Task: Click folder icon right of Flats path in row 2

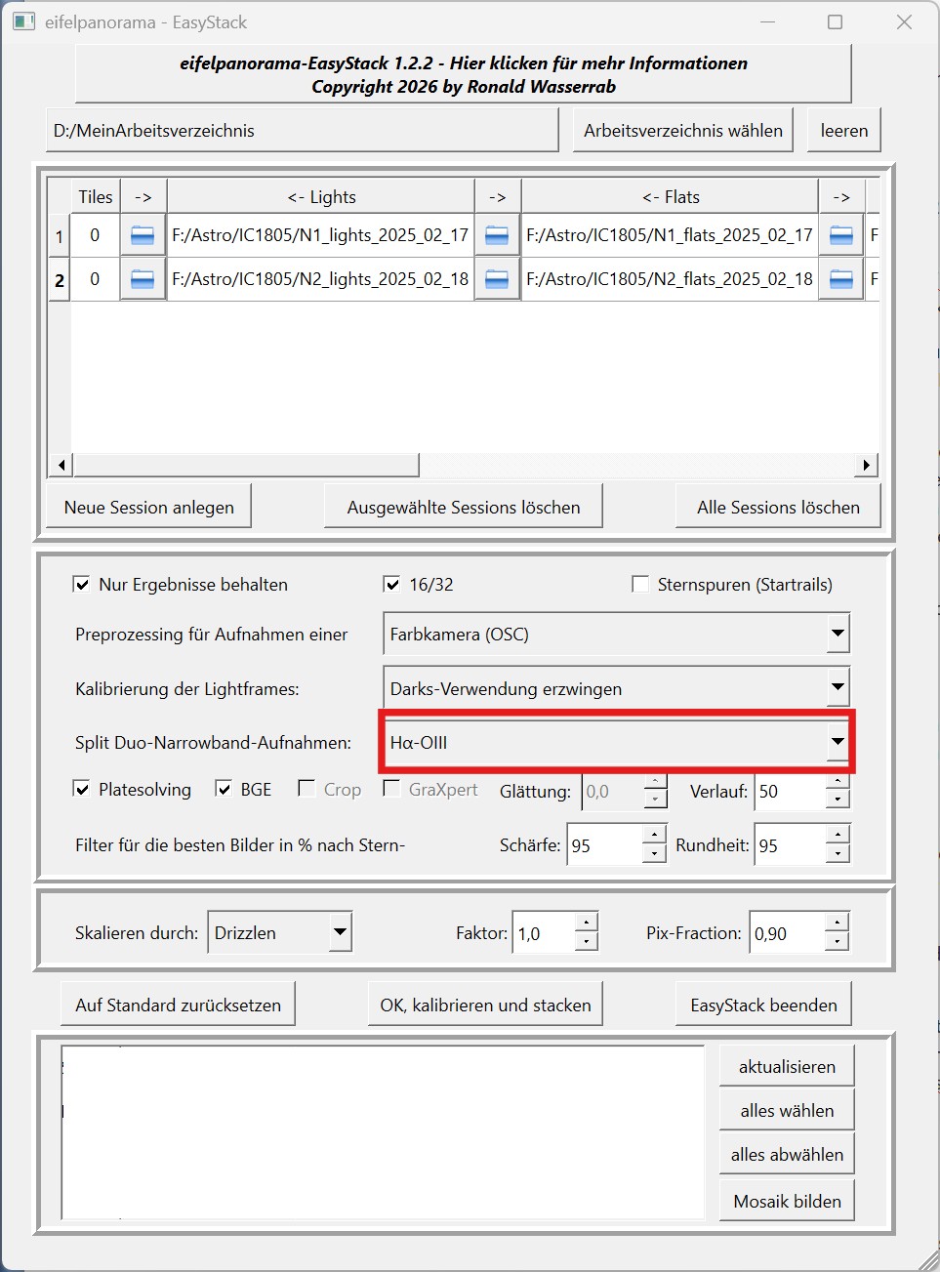Action: [840, 279]
